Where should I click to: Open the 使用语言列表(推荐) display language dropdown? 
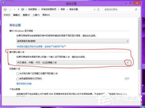[73, 41]
